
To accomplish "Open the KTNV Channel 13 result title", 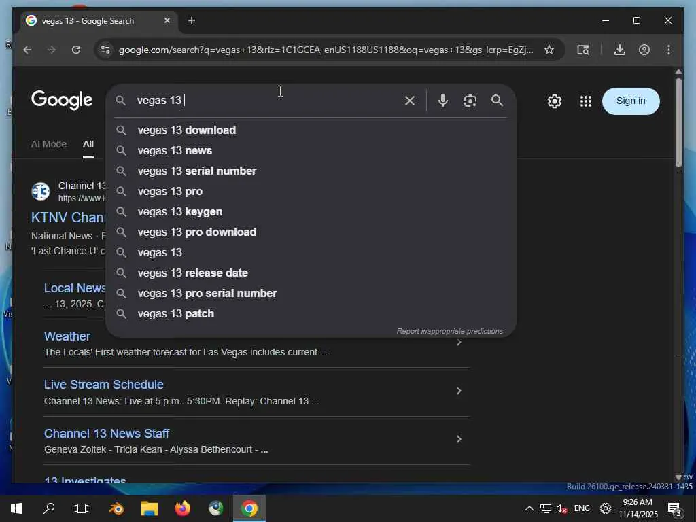I will tap(68, 217).
